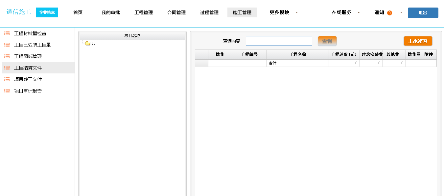Open 工程图纸管理 in the sidebar
Screen dimensions: 444x196
click(28, 56)
